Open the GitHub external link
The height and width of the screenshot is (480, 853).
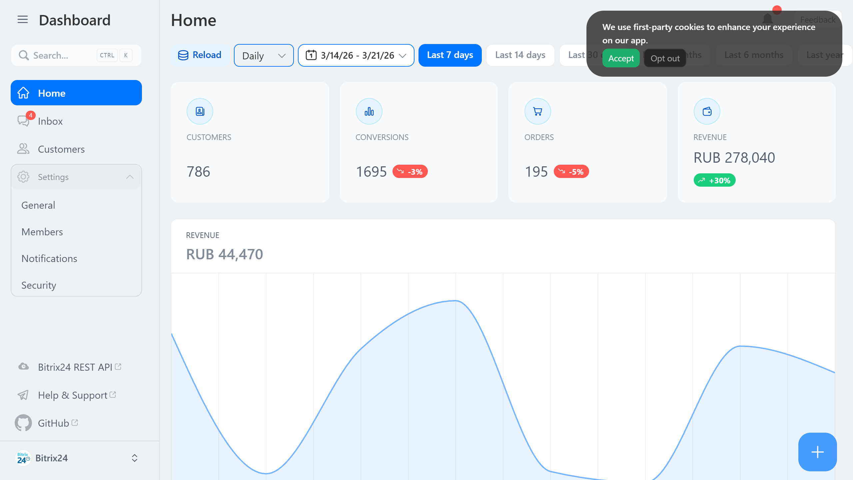(53, 423)
